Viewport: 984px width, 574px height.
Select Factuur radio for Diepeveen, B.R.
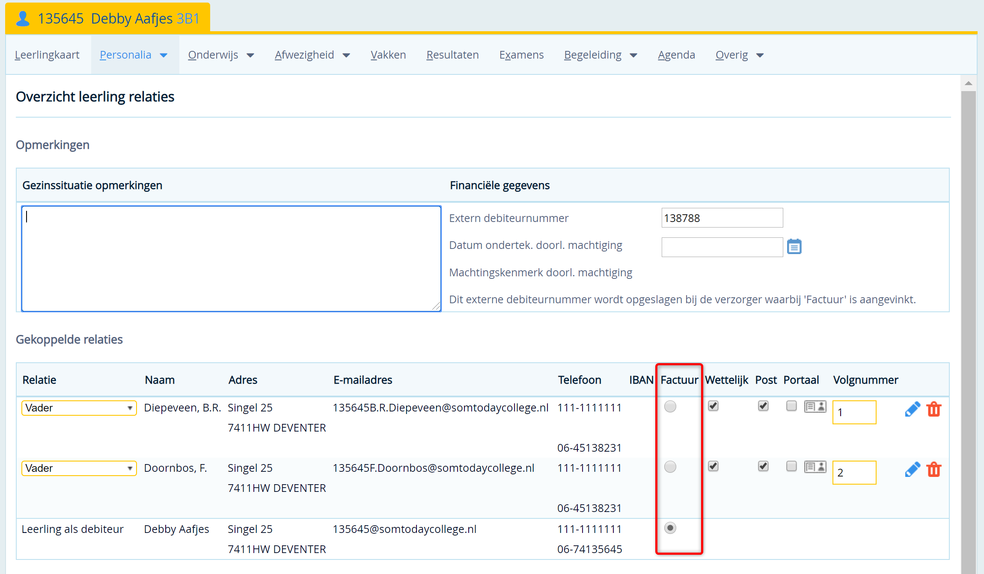click(x=670, y=406)
